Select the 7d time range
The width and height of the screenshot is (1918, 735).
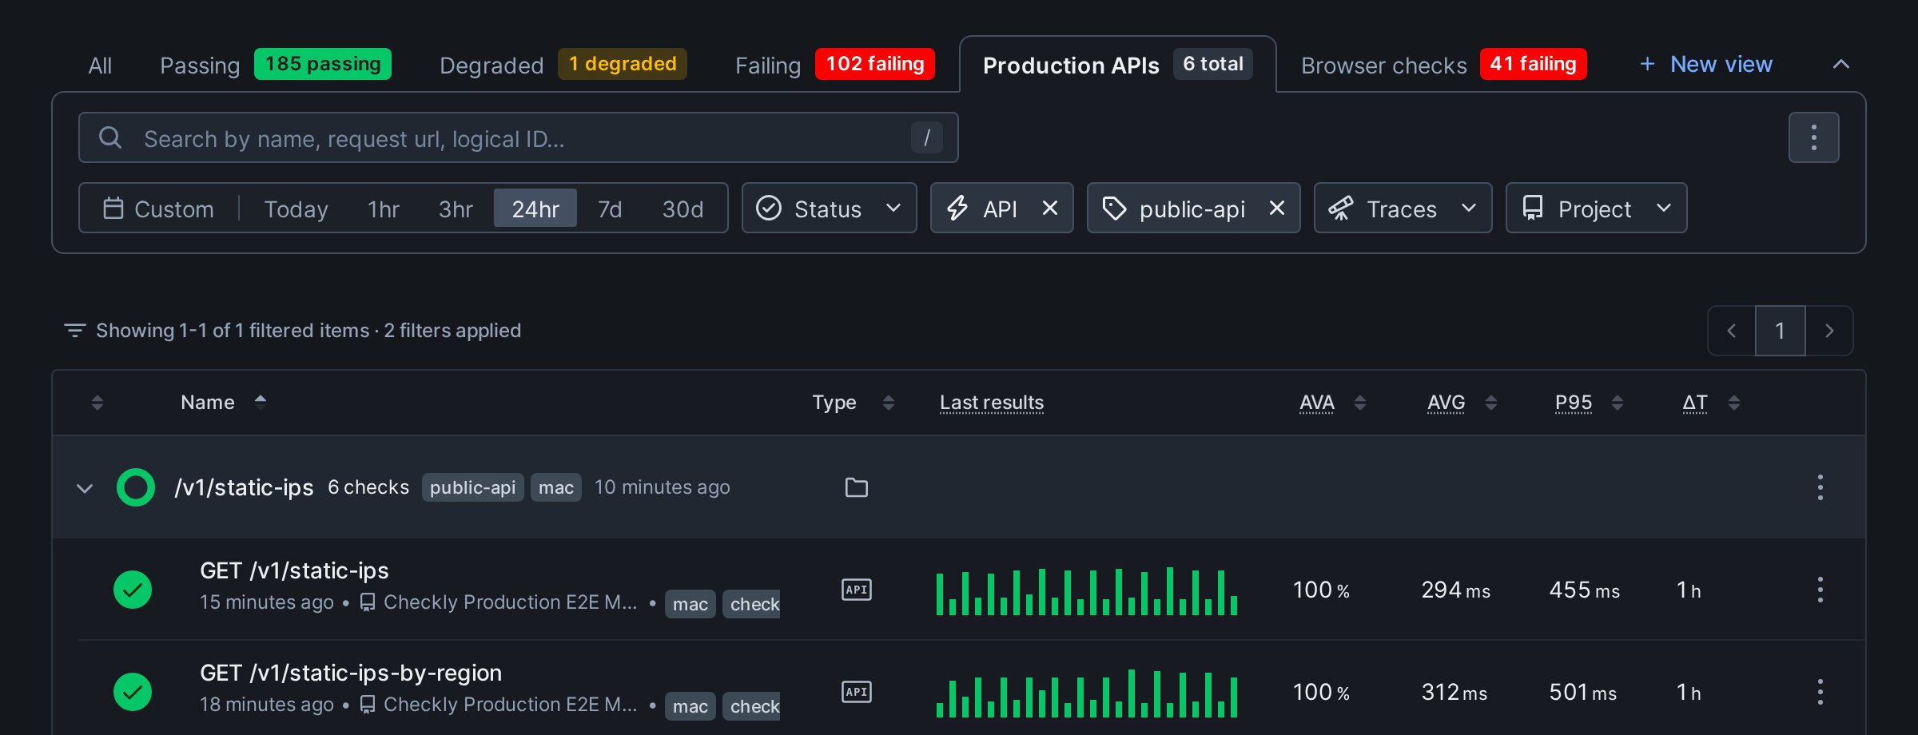pos(610,209)
